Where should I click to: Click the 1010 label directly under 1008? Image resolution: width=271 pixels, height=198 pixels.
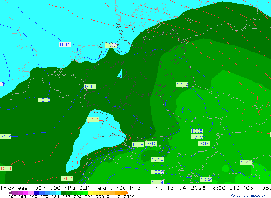(197, 137)
